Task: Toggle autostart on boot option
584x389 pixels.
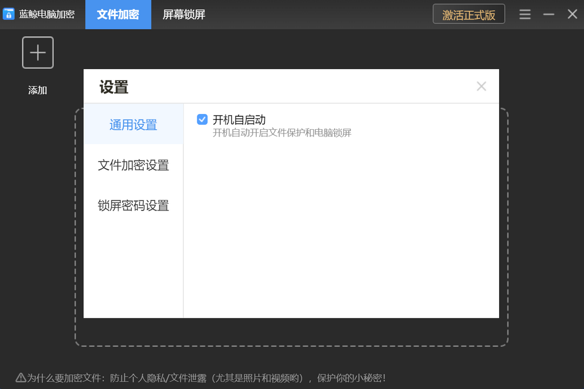Action: click(202, 119)
